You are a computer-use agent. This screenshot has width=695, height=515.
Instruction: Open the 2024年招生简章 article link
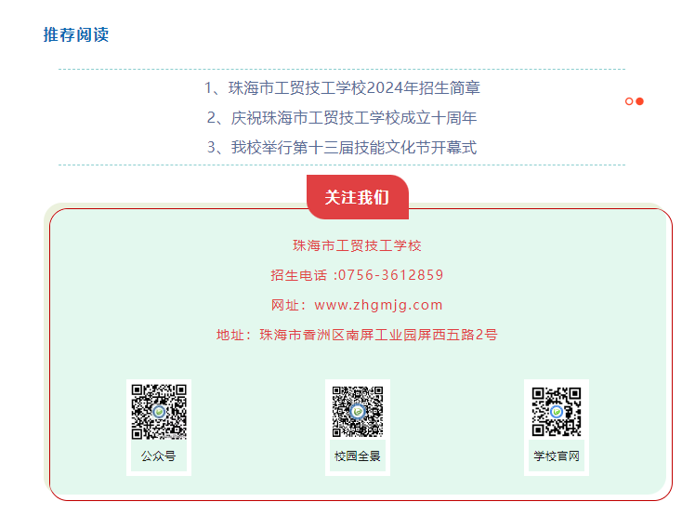pyautogui.click(x=342, y=87)
